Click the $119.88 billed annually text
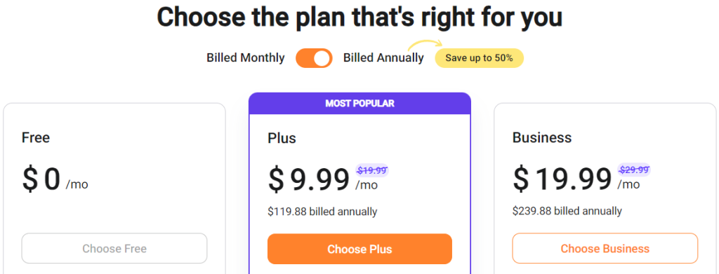 click(x=322, y=212)
